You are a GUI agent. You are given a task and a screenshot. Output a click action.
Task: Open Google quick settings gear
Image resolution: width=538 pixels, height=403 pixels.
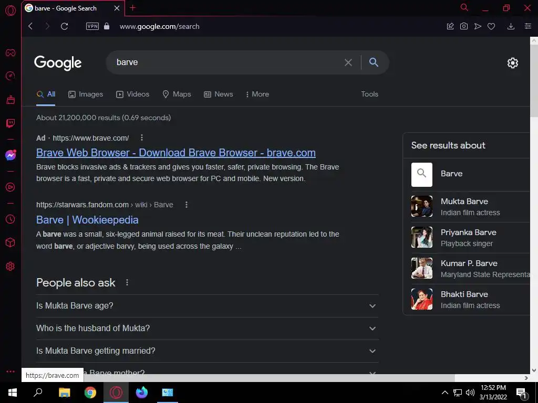click(513, 63)
